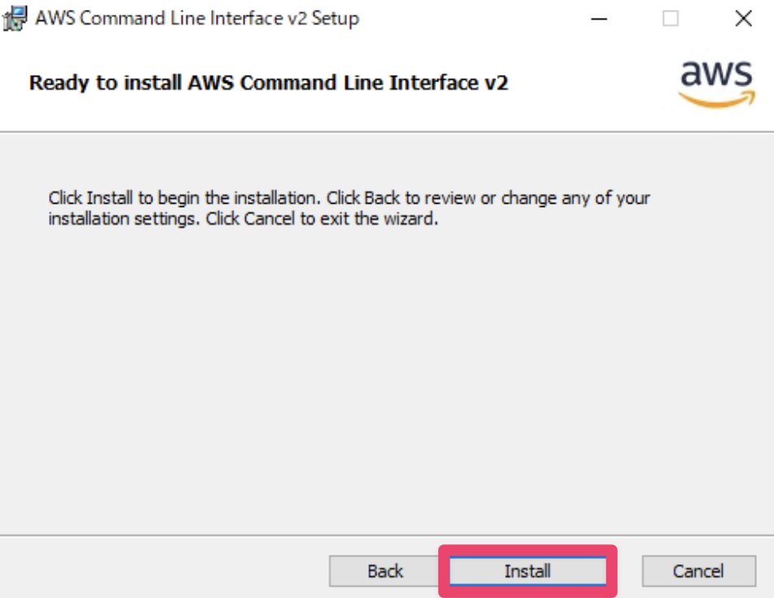Screen dimensions: 774x598
Task: Click the installer icon in title bar
Action: (x=15, y=18)
